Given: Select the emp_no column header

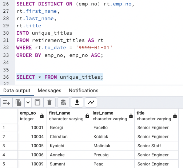Looking at the screenshot, I should [x=32, y=116].
